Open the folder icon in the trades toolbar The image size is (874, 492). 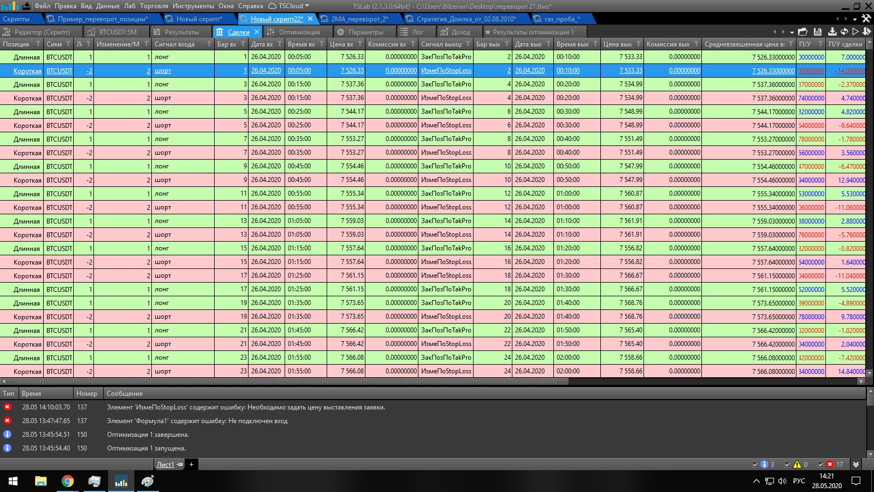tap(802, 32)
